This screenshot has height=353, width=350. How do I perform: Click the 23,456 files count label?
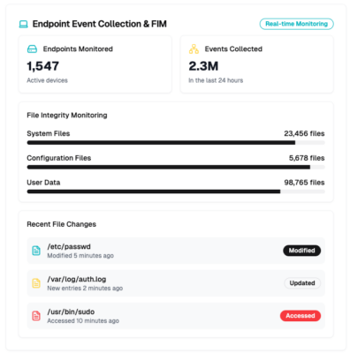point(304,133)
